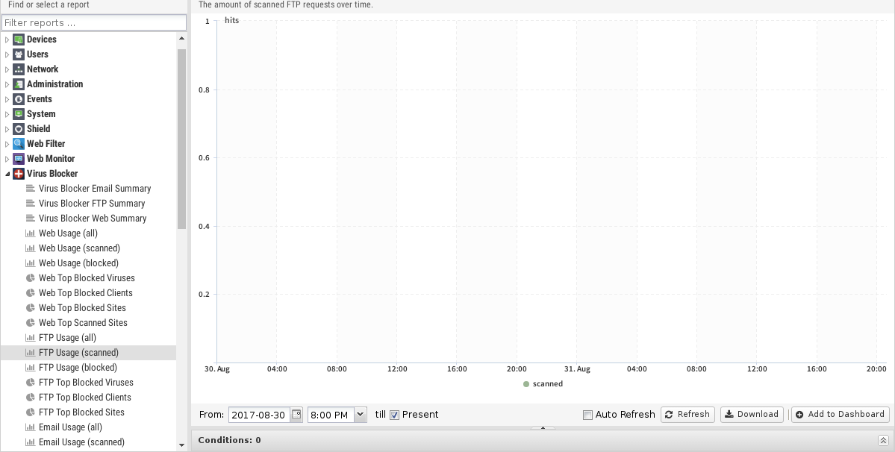Expand the Conditions panel with double-arrow
This screenshot has width=895, height=452.
click(882, 440)
